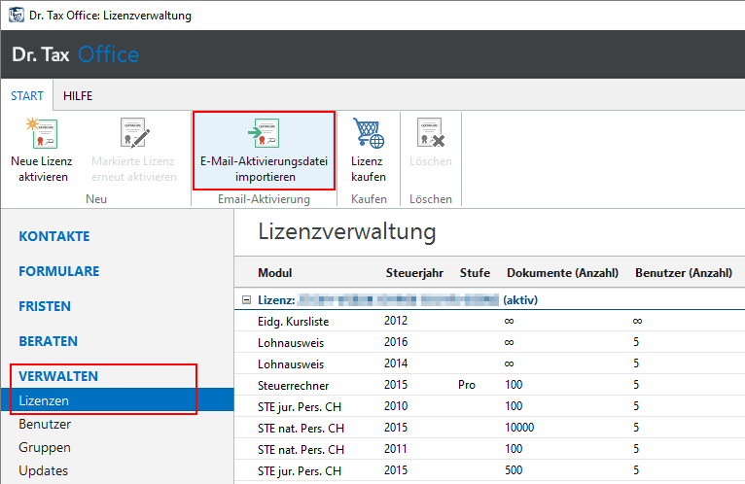Open the Lizenz kaufen shopping cart
Screen dimensions: 745x484
coord(369,133)
